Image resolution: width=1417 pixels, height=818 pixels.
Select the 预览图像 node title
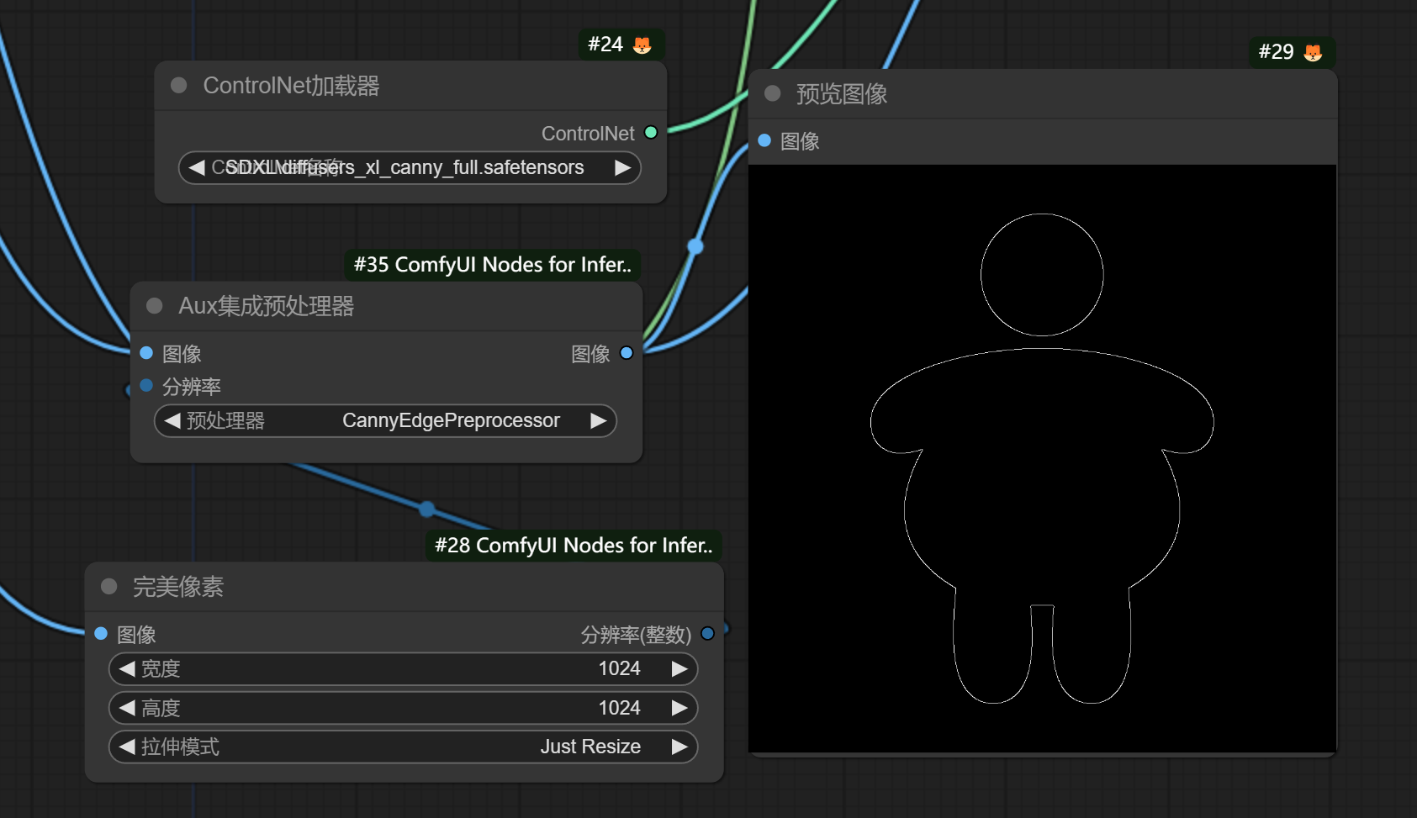point(842,94)
